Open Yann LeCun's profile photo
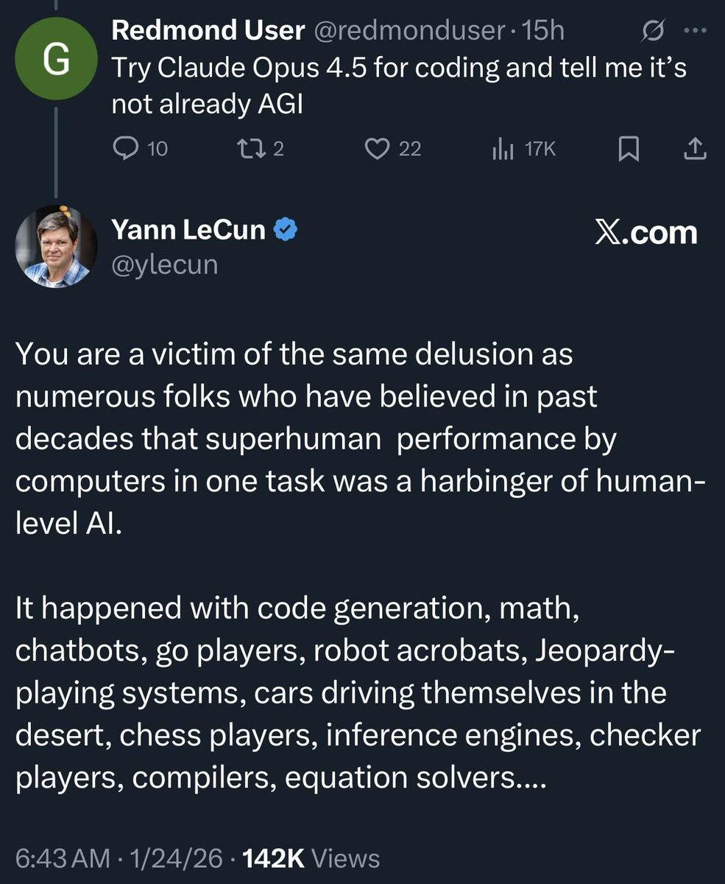The width and height of the screenshot is (725, 884). 56,246
